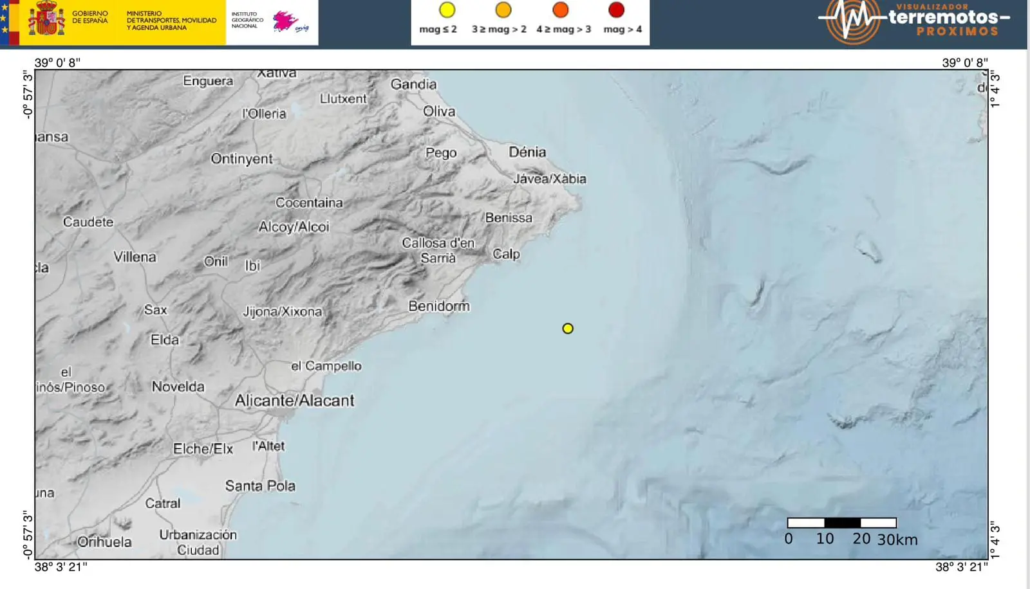Click the Instituto Geográfico Nacional logo
The height and width of the screenshot is (589, 1030).
tap(272, 22)
